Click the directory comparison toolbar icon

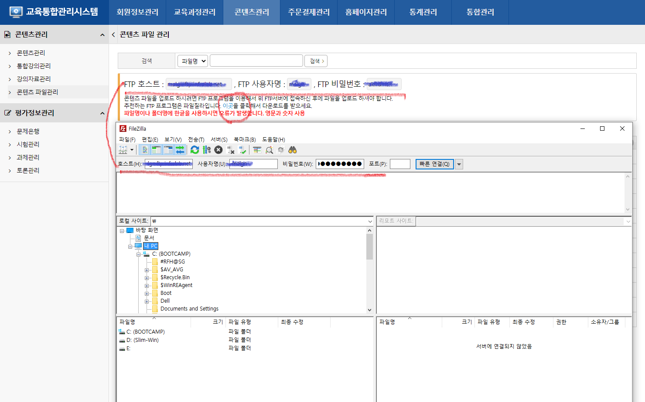click(x=270, y=150)
